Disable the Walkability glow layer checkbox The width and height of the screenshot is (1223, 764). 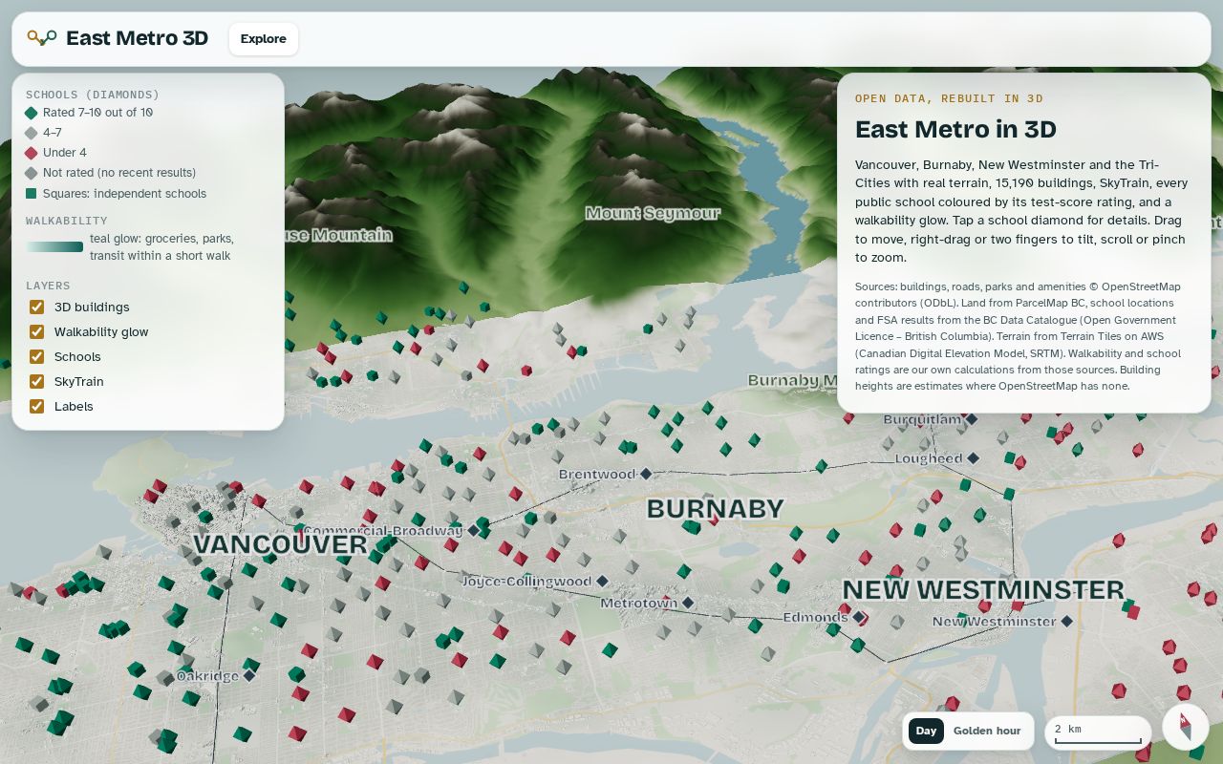[x=36, y=331]
